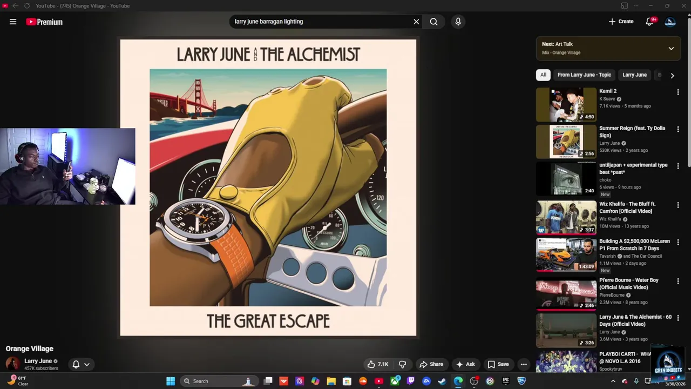This screenshot has width=691, height=389.
Task: Dislike the video with thumbs down
Action: (x=402, y=364)
